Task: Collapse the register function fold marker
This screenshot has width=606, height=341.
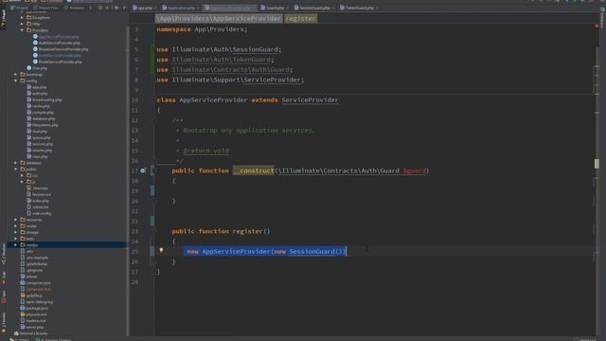Action: pyautogui.click(x=154, y=231)
